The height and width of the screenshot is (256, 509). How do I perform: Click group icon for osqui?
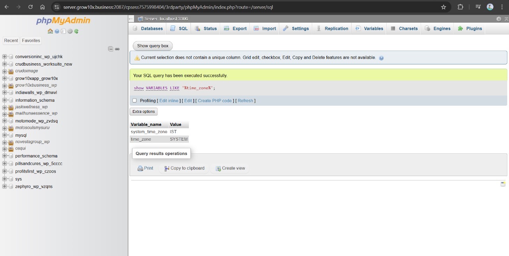pos(11,149)
